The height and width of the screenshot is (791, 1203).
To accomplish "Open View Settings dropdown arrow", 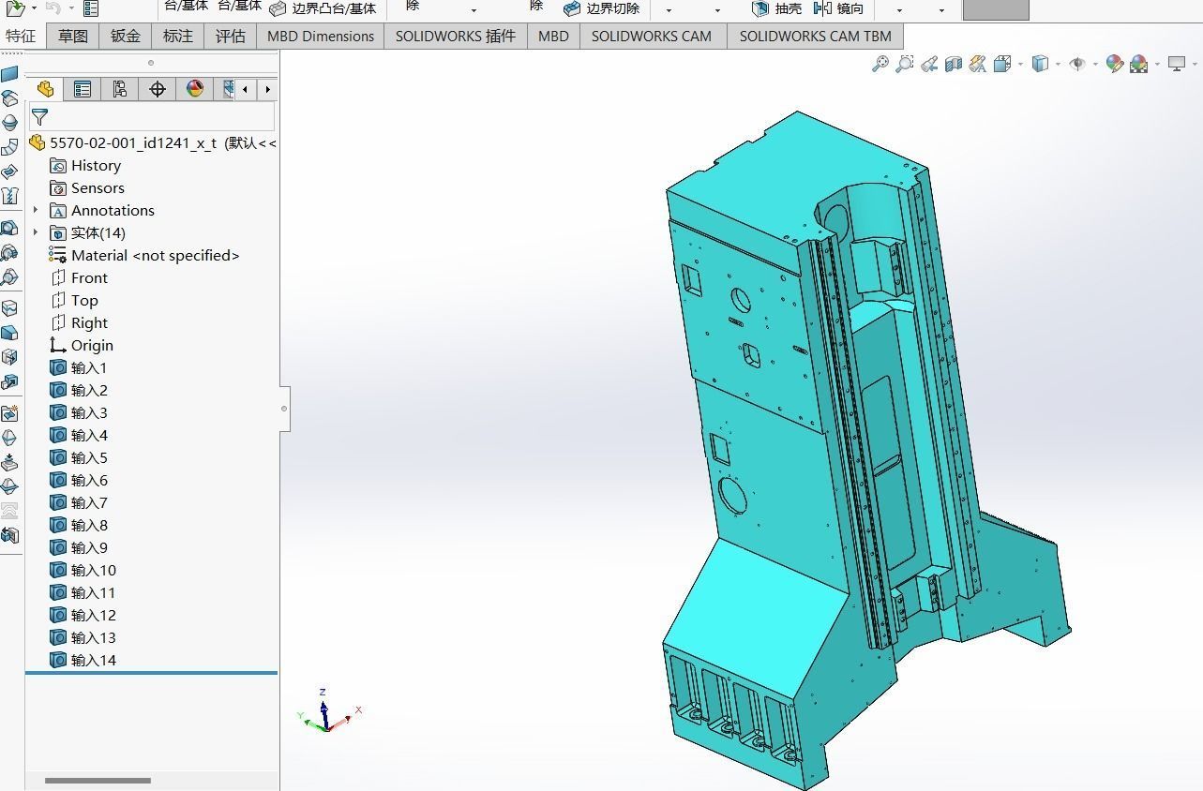I will click(x=1195, y=64).
